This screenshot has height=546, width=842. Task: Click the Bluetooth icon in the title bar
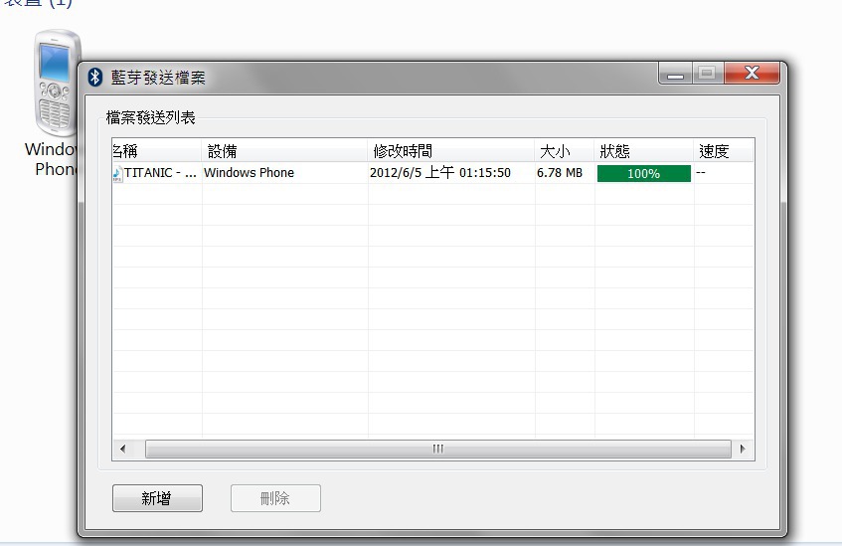pos(95,77)
